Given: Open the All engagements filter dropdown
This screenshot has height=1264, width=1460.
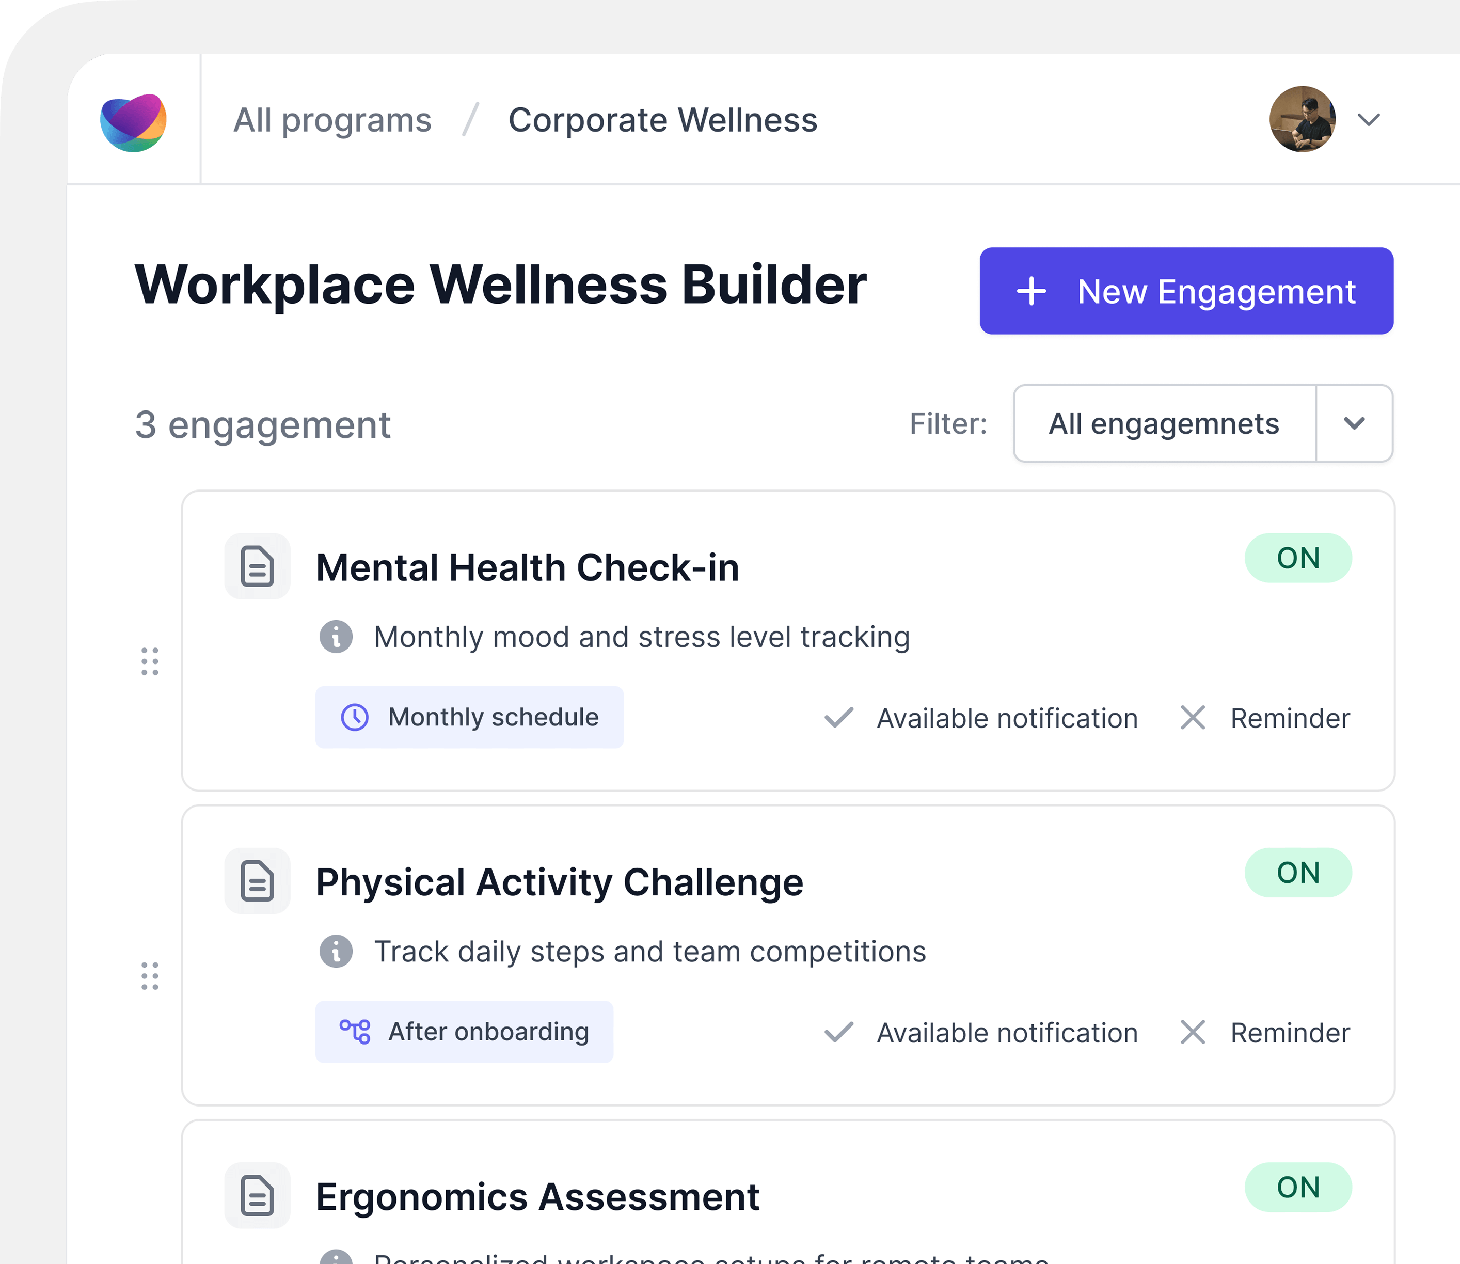Looking at the screenshot, I should coord(1164,423).
